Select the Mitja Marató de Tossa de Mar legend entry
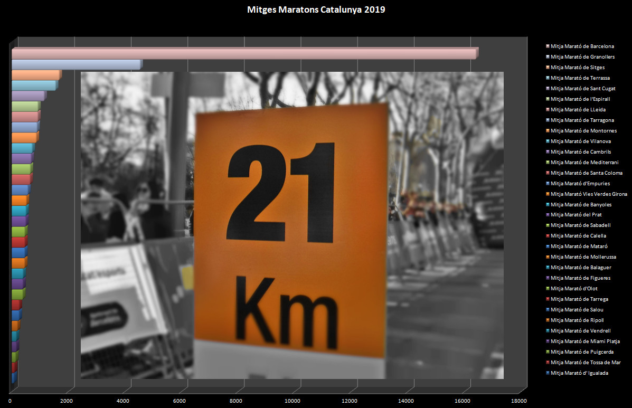This screenshot has height=408, width=632. [585, 363]
